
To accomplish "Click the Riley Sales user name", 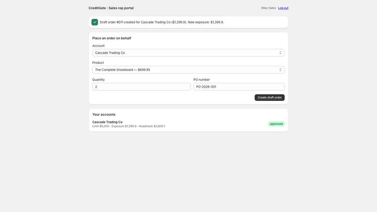I will click(x=268, y=8).
